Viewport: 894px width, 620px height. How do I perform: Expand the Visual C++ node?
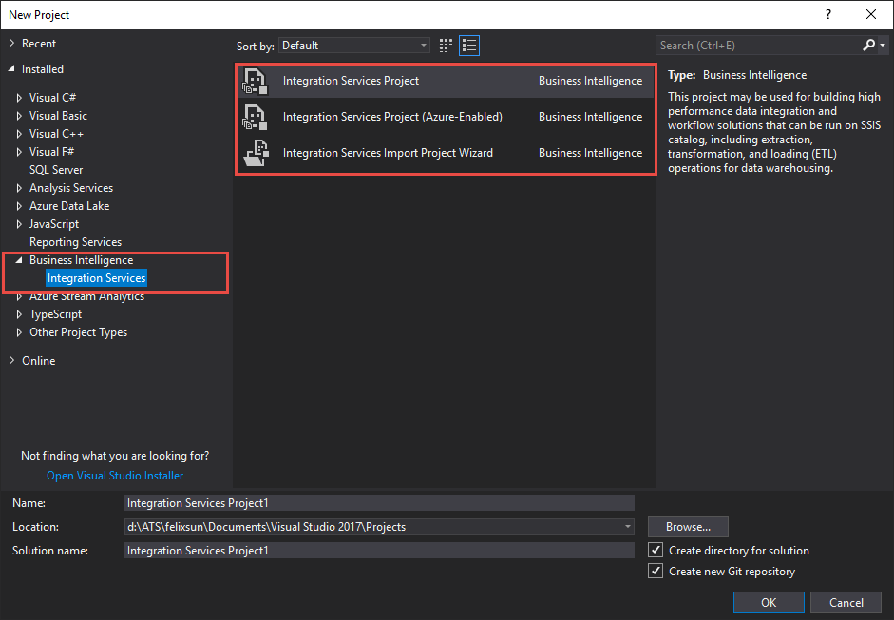point(19,134)
